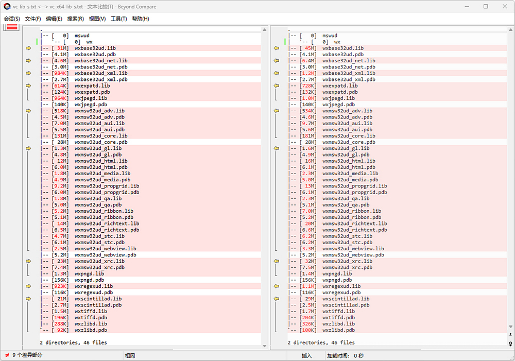Open the 搜索(R) menu
The image size is (515, 361).
coord(75,19)
